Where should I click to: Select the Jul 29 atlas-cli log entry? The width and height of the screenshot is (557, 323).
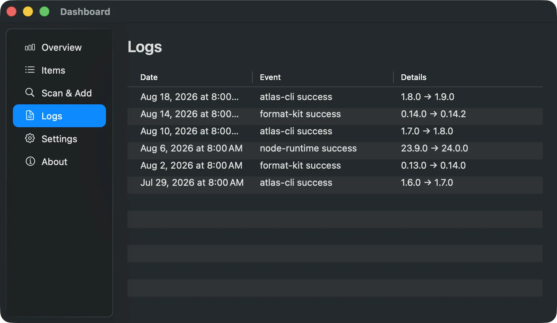(x=335, y=183)
